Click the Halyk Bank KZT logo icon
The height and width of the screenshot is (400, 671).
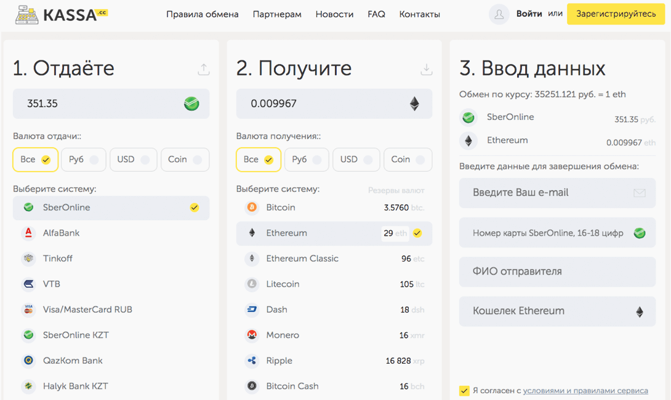[x=28, y=386]
